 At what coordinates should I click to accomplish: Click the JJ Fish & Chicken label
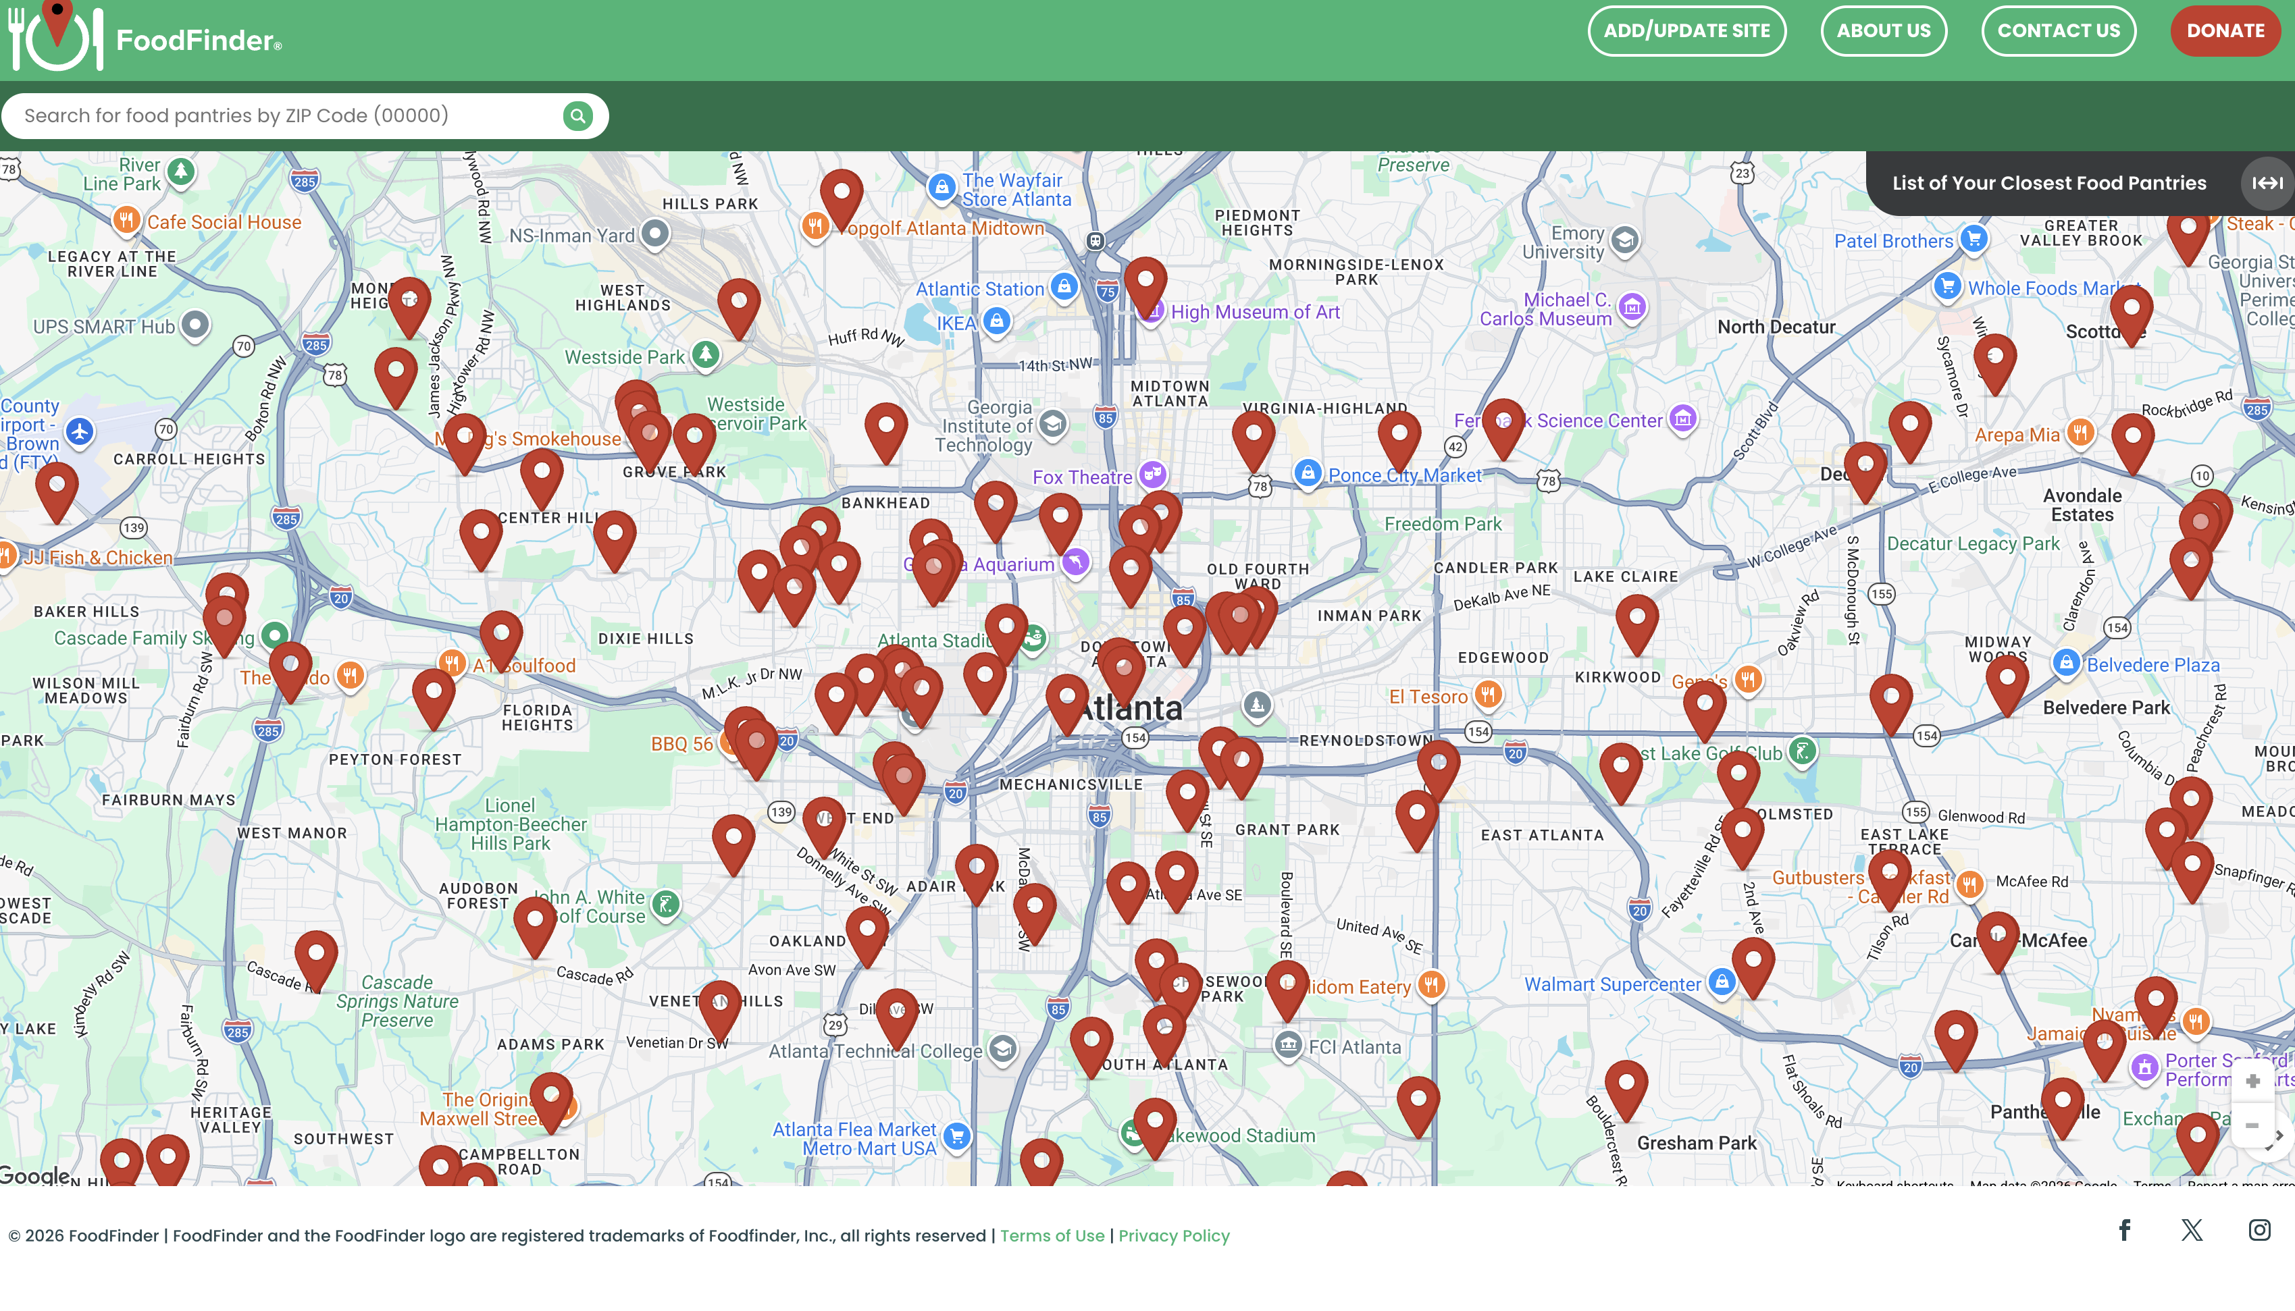coord(97,558)
